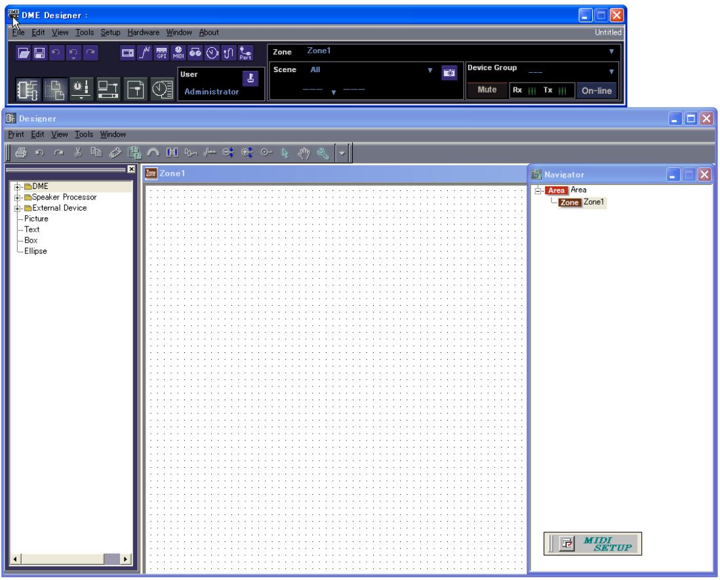This screenshot has height=580, width=720.
Task: Open the Device Group dropdown arrow
Action: (611, 72)
